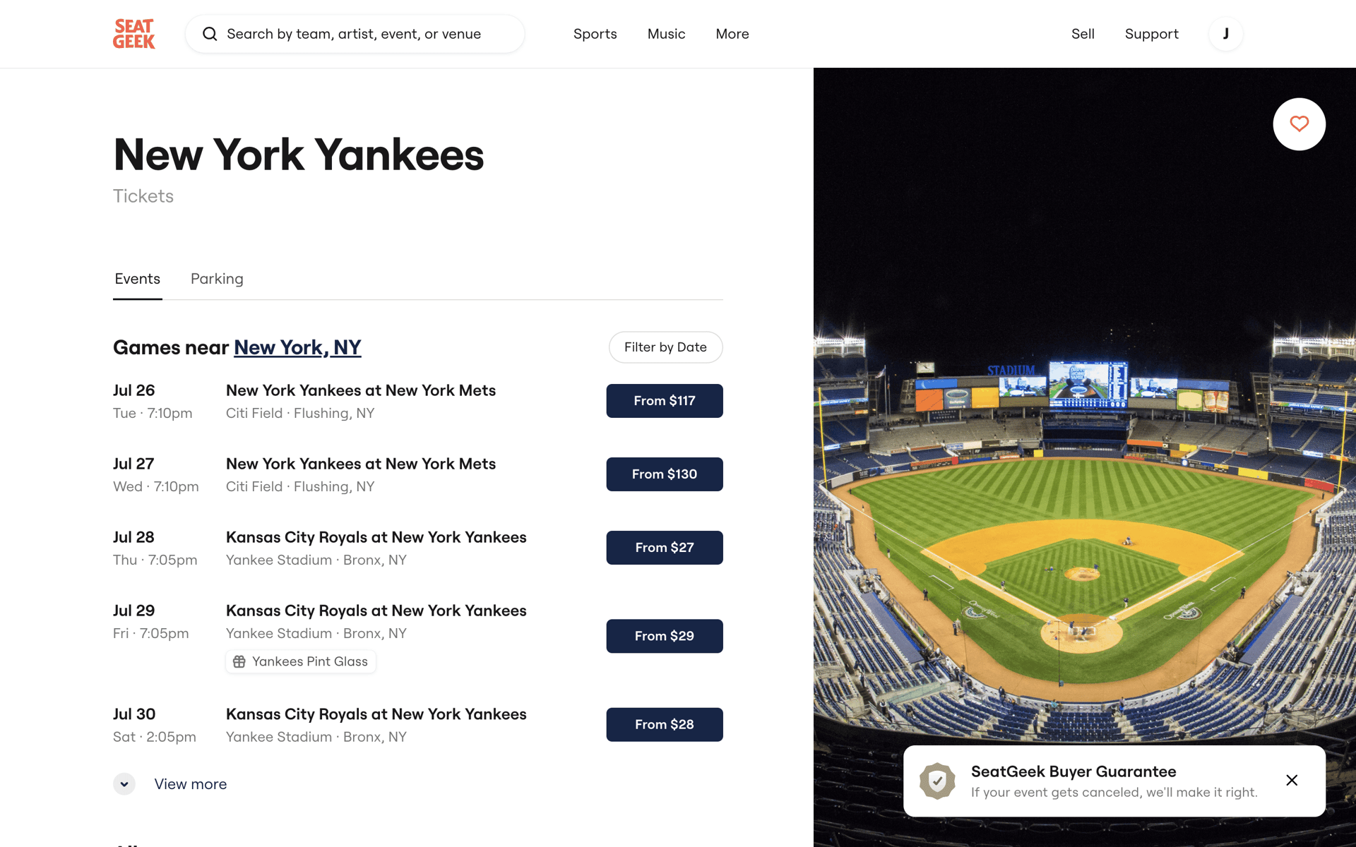Click the New York Yankees heading
The height and width of the screenshot is (847, 1356).
coord(299,155)
